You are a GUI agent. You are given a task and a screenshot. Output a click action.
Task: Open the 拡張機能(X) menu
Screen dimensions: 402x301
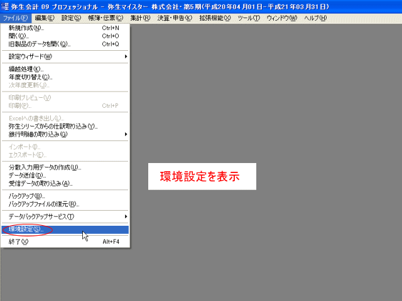[215, 18]
